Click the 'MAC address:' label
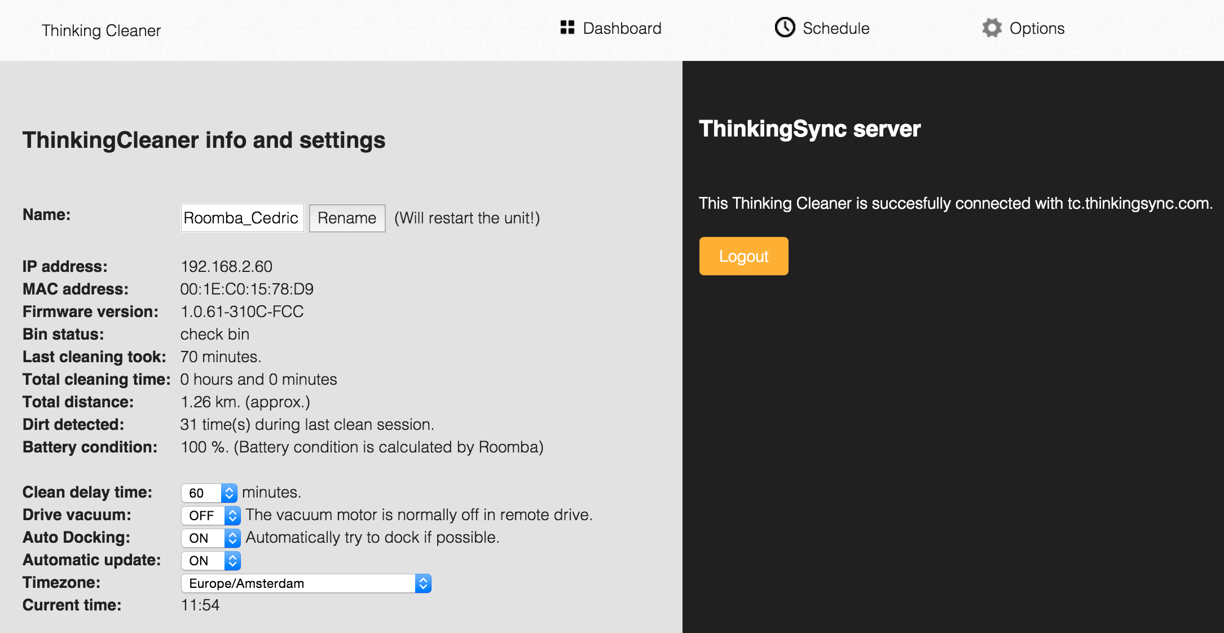This screenshot has height=633, width=1224. click(x=76, y=289)
